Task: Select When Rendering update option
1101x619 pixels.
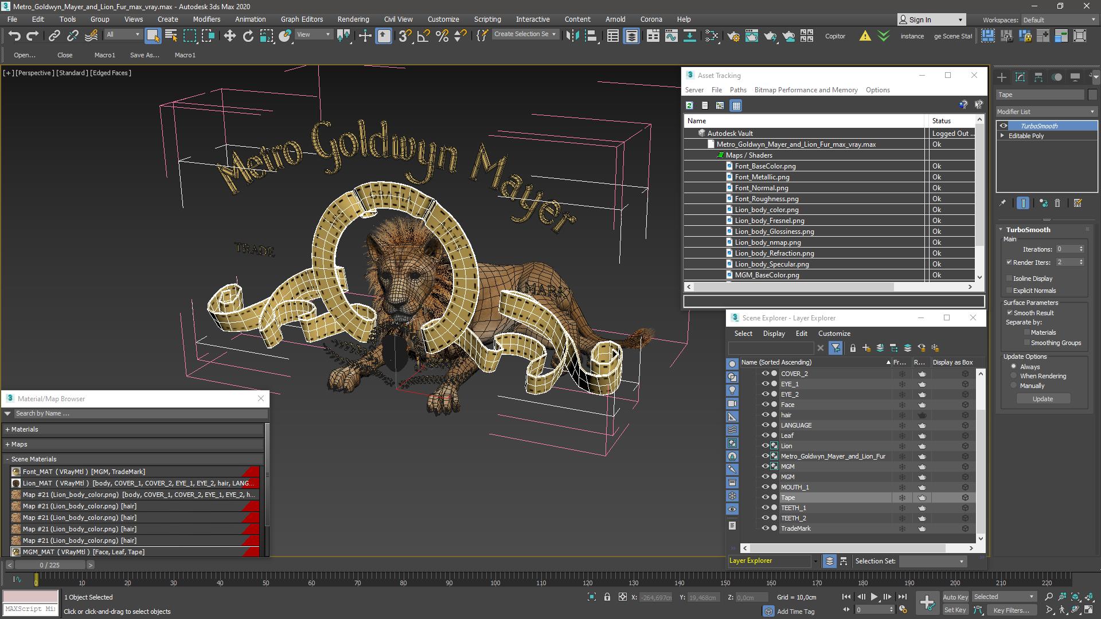Action: [1014, 376]
